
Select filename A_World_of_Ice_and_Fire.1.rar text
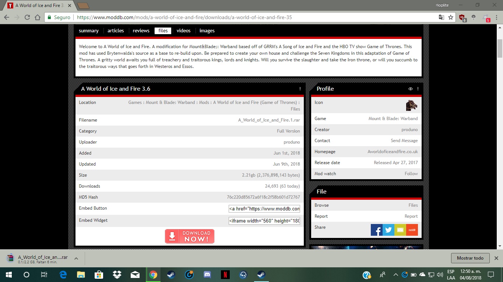coord(269,120)
